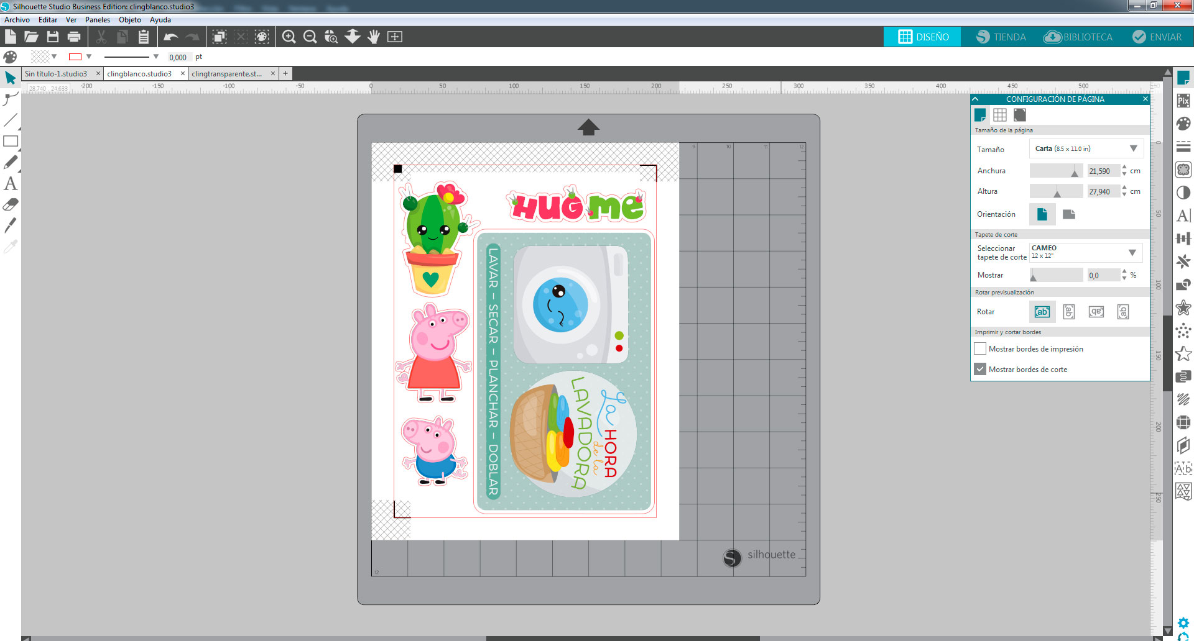Click the Cut scissors icon
The width and height of the screenshot is (1194, 641).
[101, 37]
